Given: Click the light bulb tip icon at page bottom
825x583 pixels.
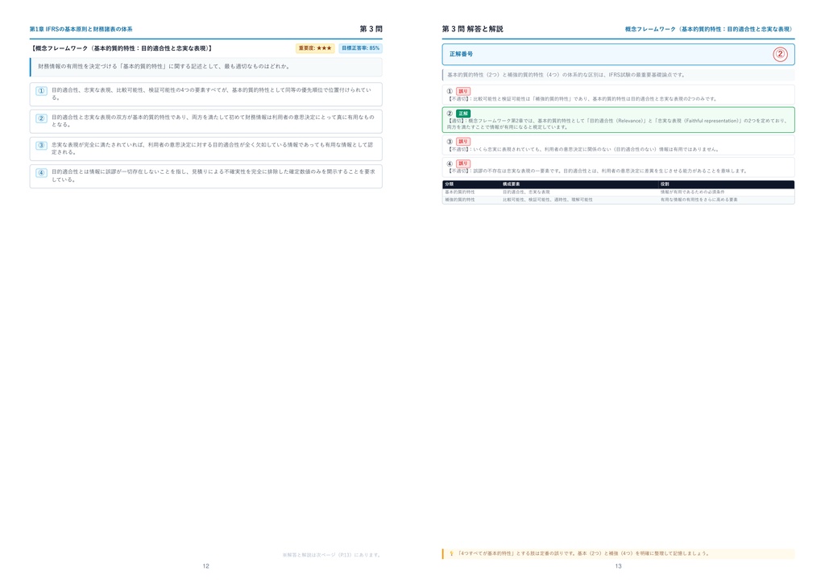Looking at the screenshot, I should coord(451,553).
